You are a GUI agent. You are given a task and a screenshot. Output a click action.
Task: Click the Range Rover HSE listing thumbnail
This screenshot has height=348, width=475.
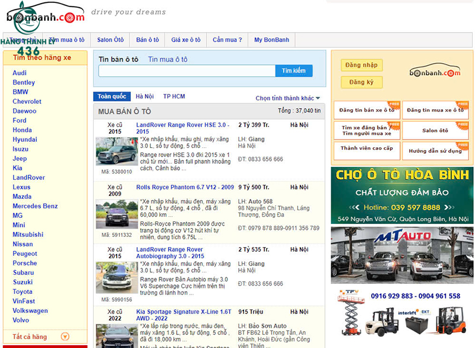[117, 151]
